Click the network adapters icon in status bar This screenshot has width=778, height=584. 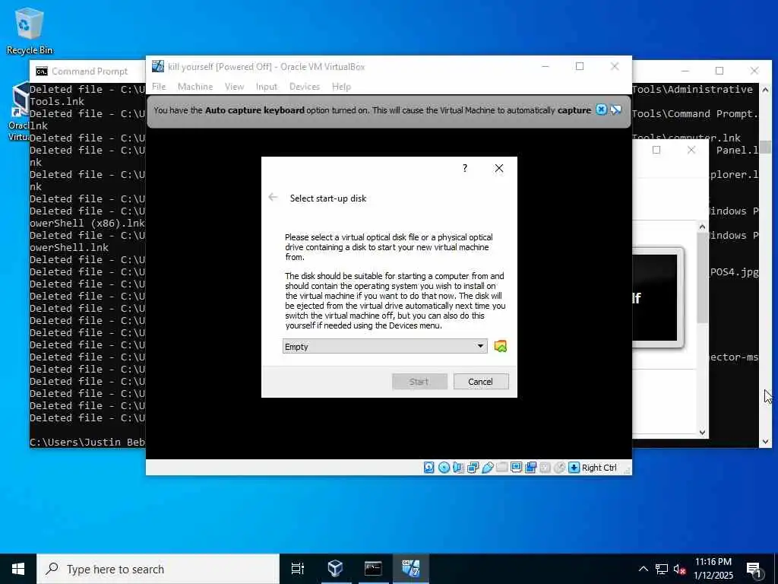(473, 468)
